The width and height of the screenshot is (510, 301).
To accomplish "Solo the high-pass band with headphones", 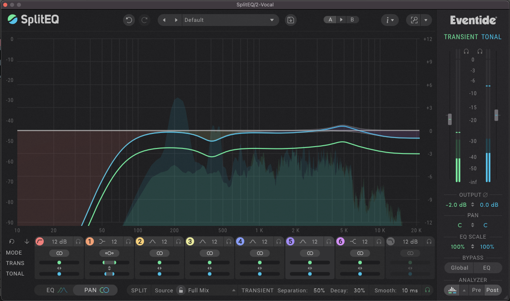I will click(x=78, y=241).
